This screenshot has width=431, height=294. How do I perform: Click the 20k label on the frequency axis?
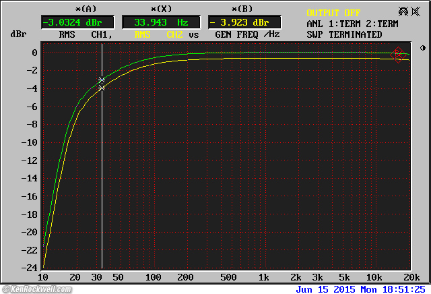[411, 278]
